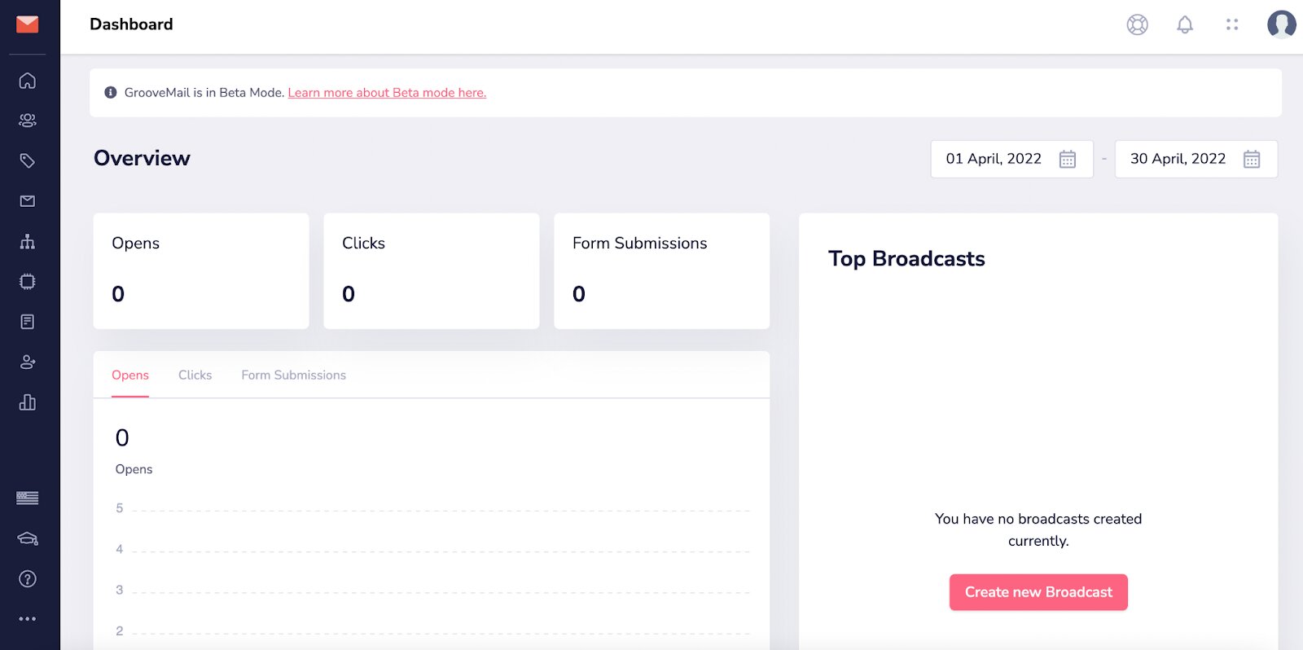Open the chip automations icon in sidebar
This screenshot has height=650, width=1303.
[x=28, y=282]
